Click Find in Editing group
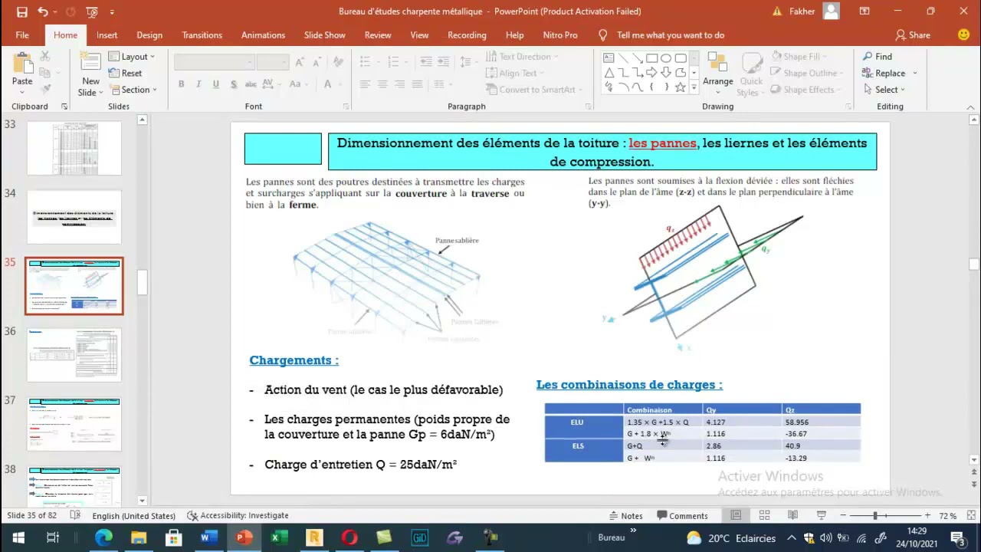Viewport: 981px width, 552px height. 877,57
